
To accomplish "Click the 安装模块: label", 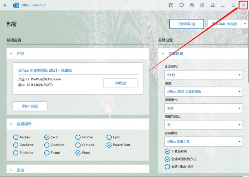I will (x=171, y=133).
